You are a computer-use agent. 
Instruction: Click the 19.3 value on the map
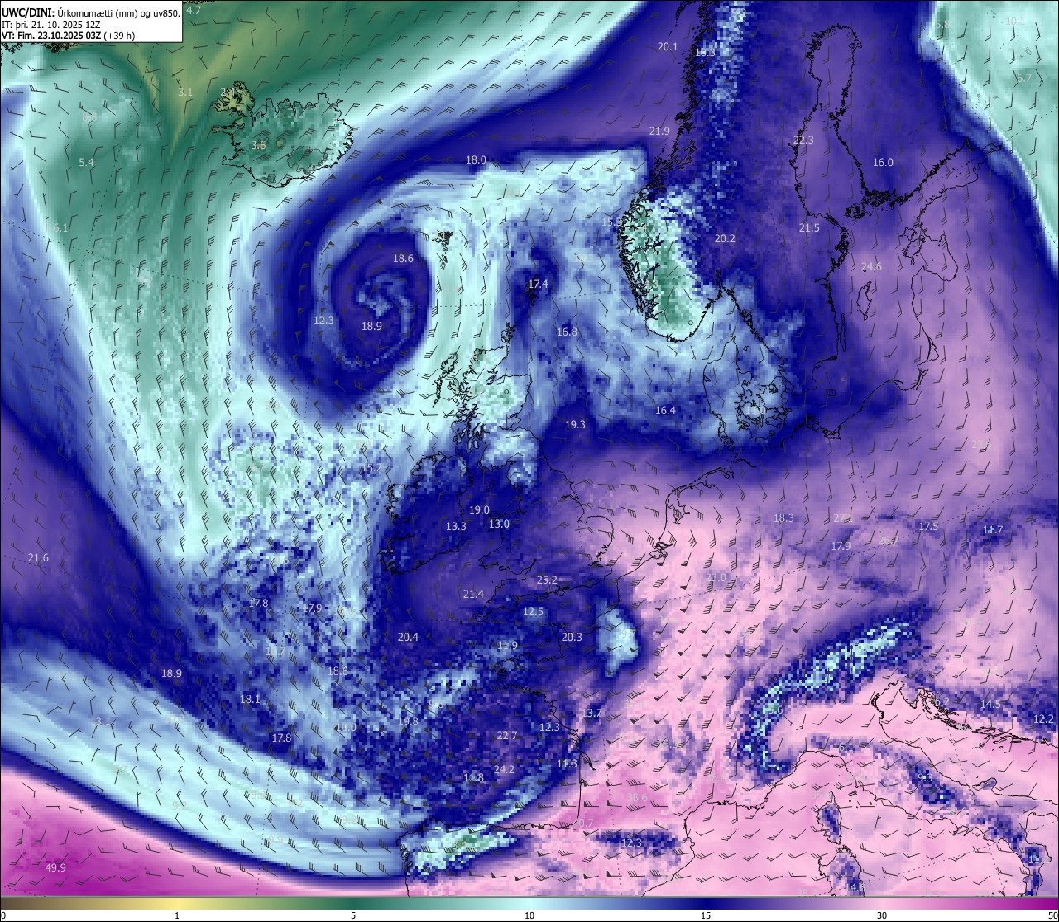pos(575,425)
